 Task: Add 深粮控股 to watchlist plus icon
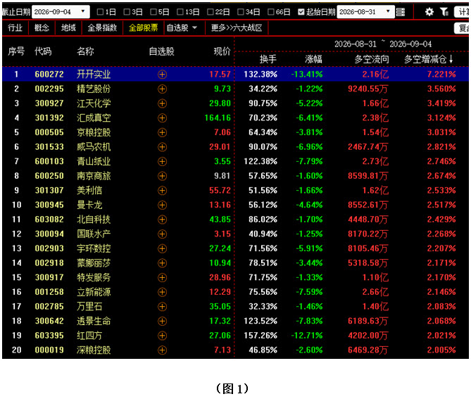[162, 350]
